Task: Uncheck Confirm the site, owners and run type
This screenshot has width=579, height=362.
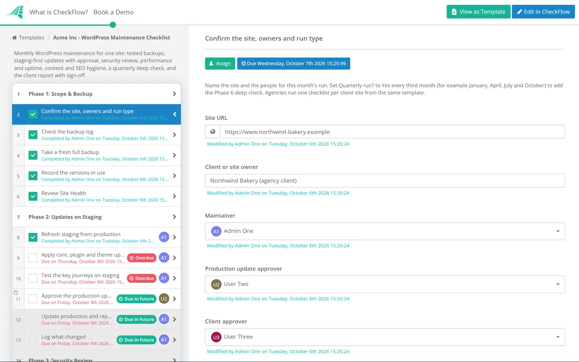Action: 33,114
